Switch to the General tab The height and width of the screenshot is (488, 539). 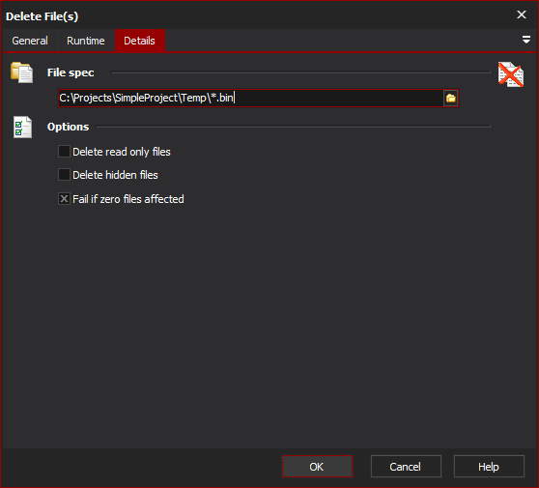(x=30, y=41)
